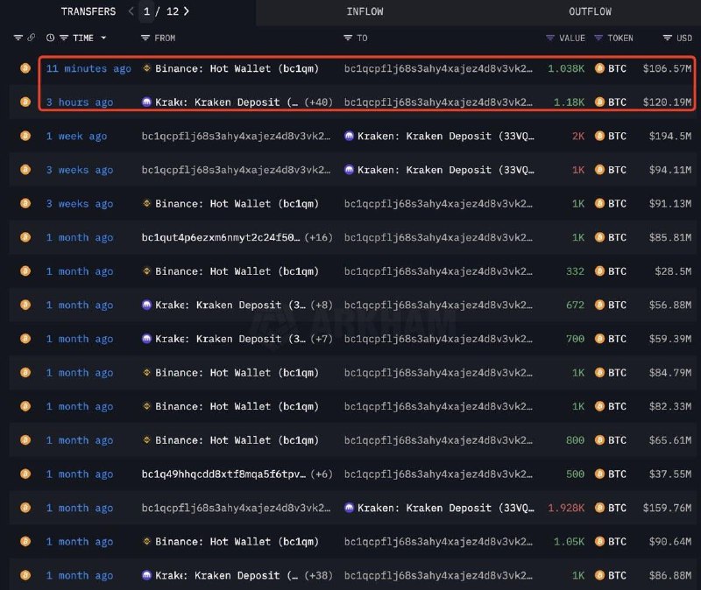
Task: Go to previous transfers page arrow
Action: pyautogui.click(x=131, y=11)
